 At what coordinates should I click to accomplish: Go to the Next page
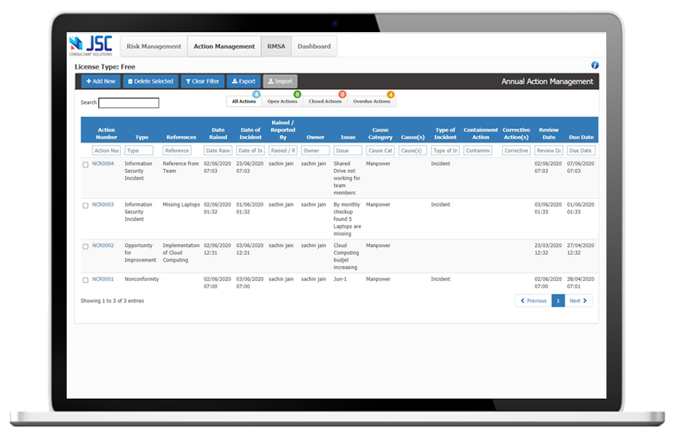tap(579, 301)
